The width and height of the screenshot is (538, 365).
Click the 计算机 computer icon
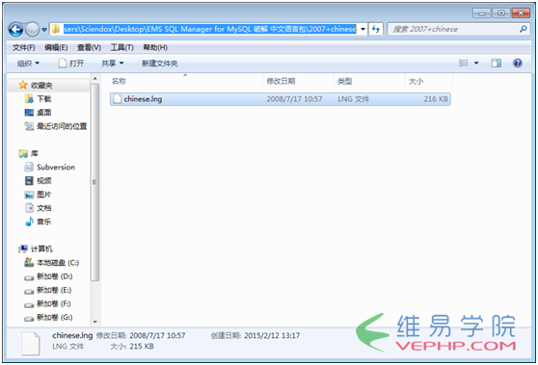[23, 248]
